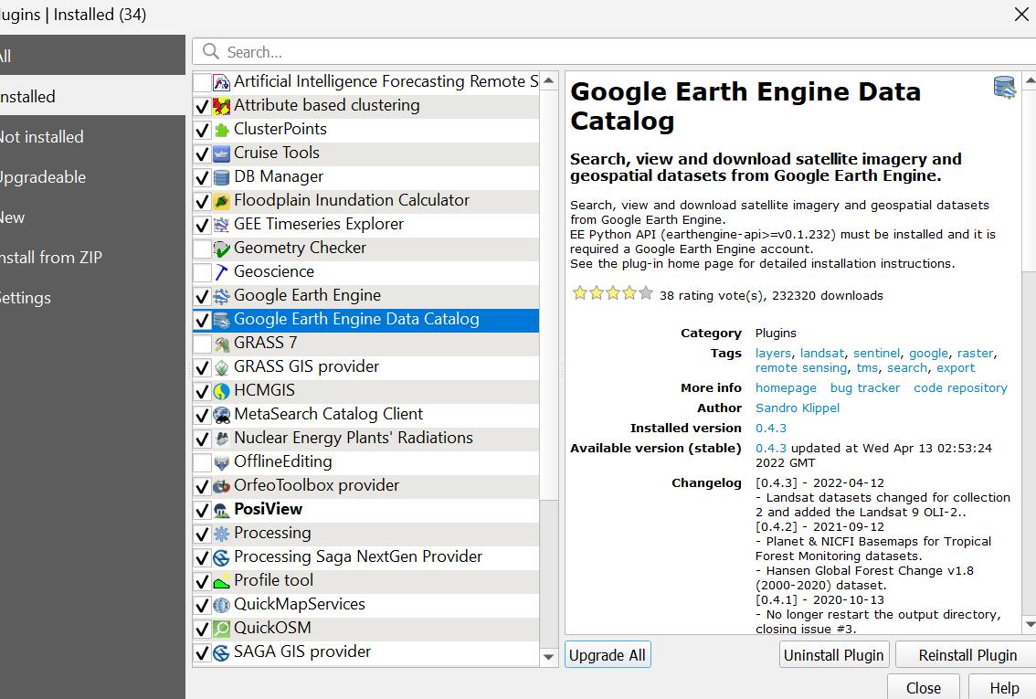The height and width of the screenshot is (699, 1036).
Task: Click the ClusterPoints plugin icon
Action: 221,130
